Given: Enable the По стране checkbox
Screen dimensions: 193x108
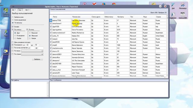Looking at the screenshot, I should pos(13,54).
